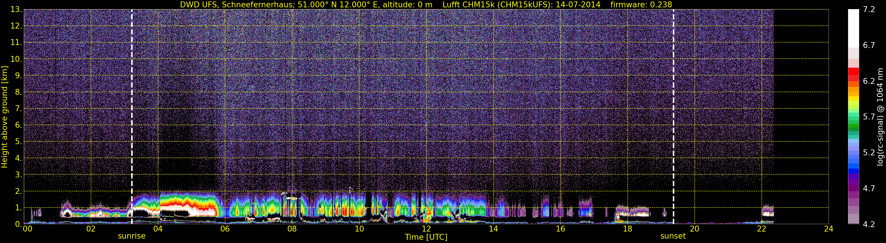Click the height axis tick '8.'
Screen dimensions: 886x243
(x=18, y=92)
